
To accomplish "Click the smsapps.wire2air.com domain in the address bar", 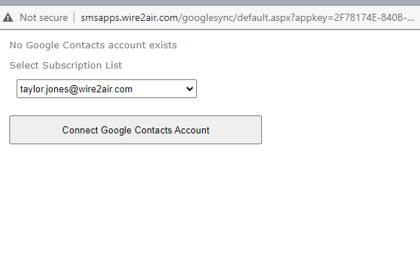I will point(129,17).
